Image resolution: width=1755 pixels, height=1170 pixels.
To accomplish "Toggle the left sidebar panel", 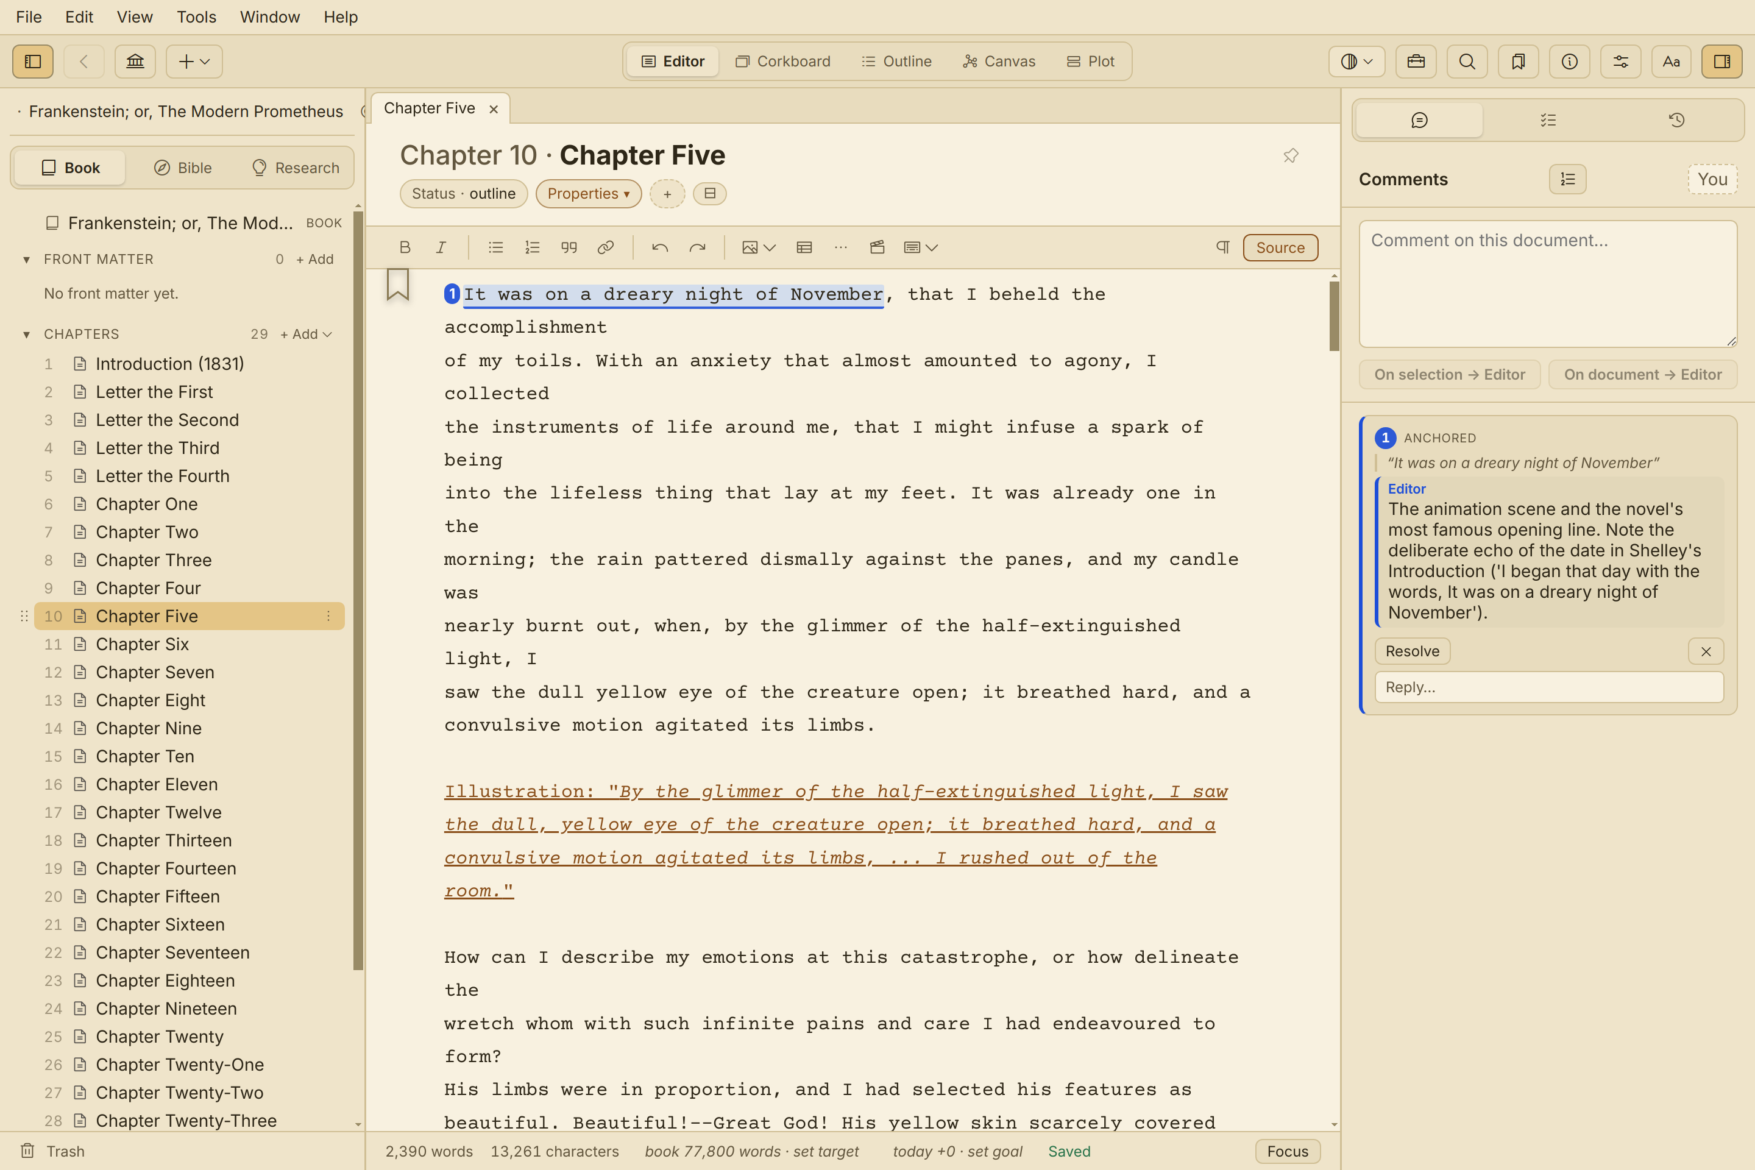I will (33, 61).
